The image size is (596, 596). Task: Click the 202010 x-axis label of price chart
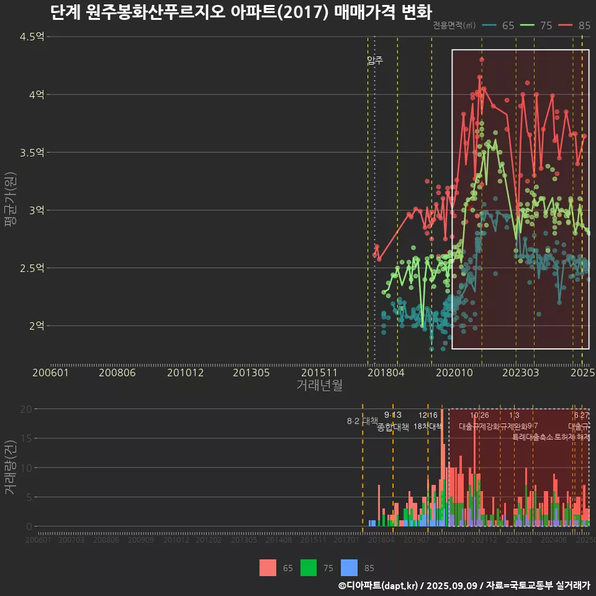454,372
